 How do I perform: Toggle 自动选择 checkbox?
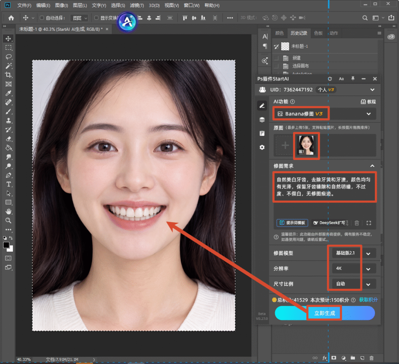(42, 18)
